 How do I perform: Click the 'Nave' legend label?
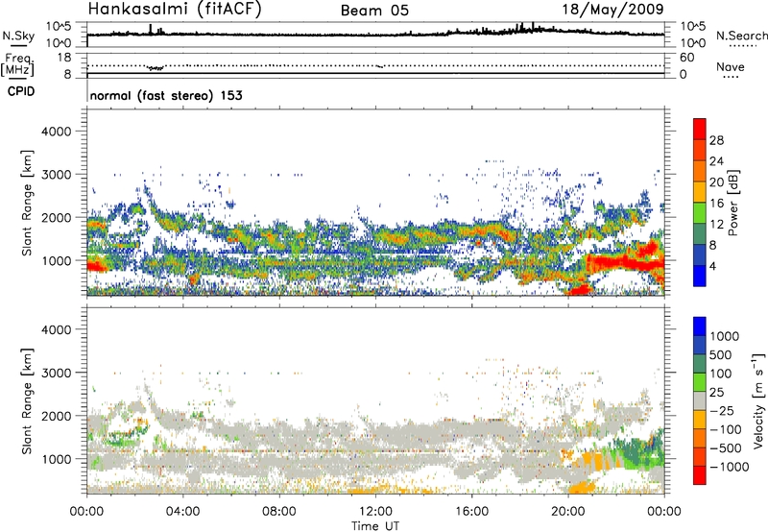pos(731,66)
